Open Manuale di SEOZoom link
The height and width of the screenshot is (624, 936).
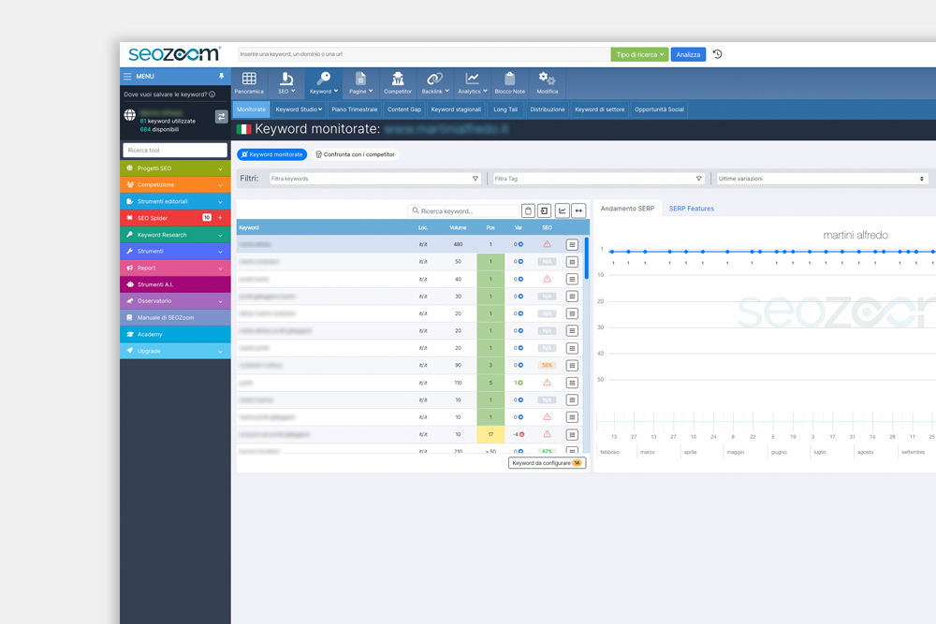click(175, 317)
